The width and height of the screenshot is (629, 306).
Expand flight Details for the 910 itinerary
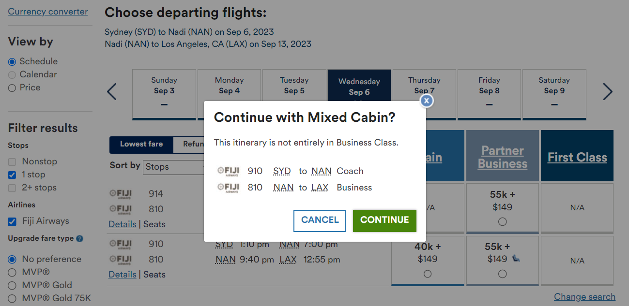tap(122, 274)
